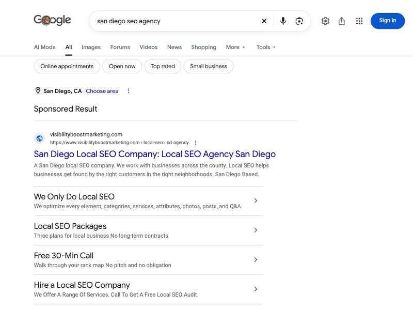This screenshot has width=413, height=310.
Task: Open the Videos tab
Action: point(149,47)
